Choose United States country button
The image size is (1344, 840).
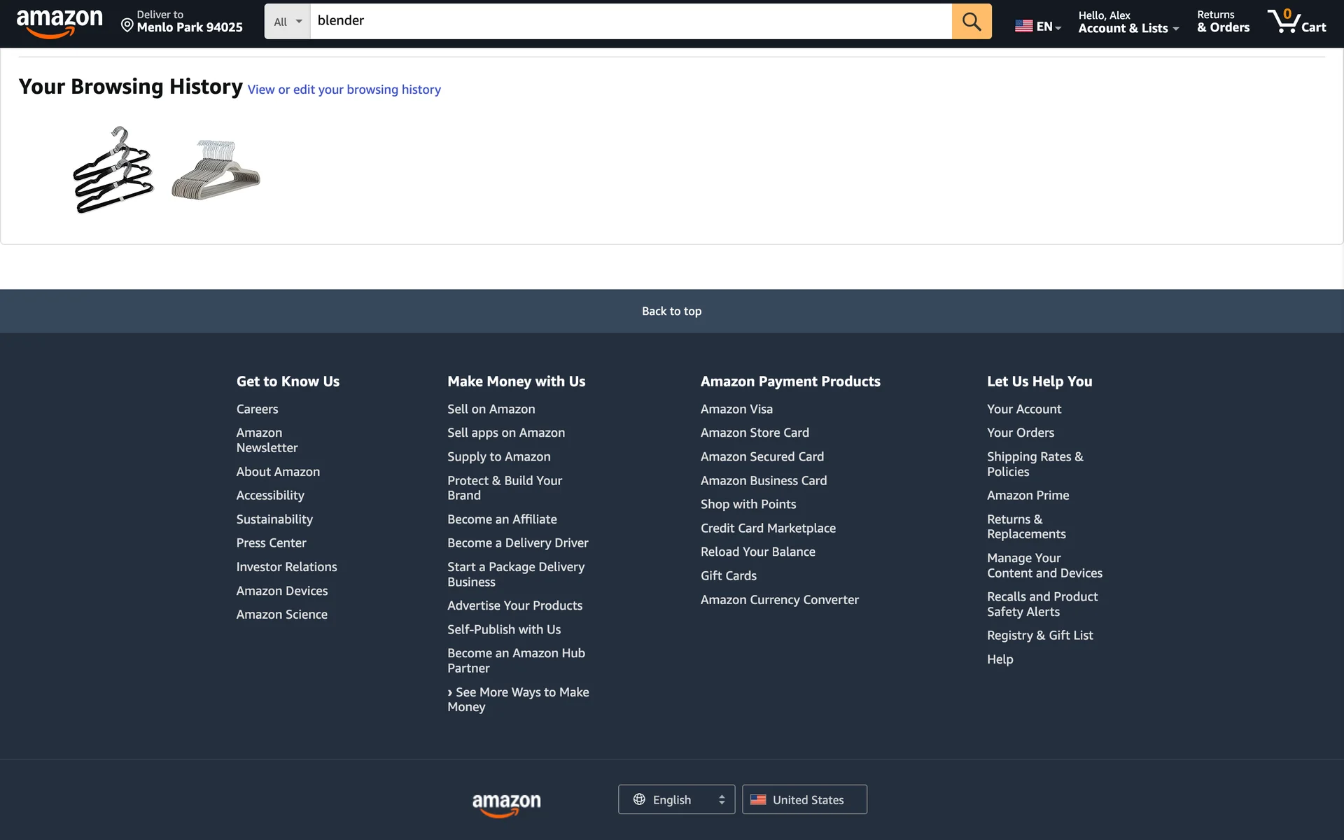804,799
